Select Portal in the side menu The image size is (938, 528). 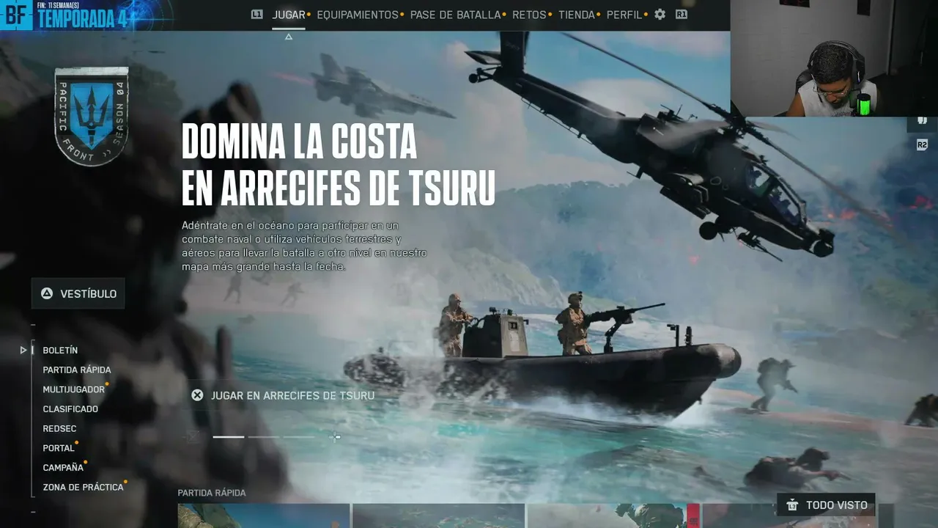(x=59, y=448)
